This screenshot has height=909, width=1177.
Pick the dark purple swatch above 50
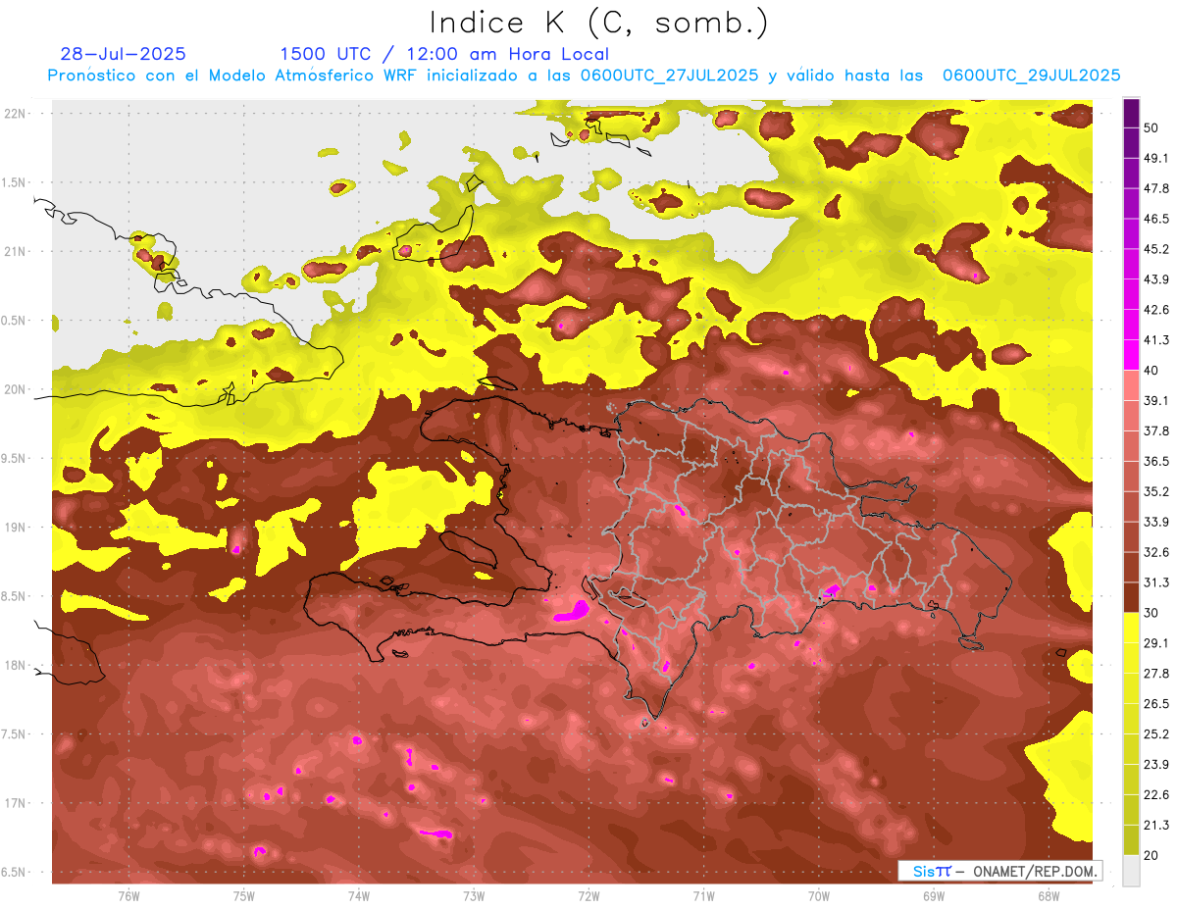click(1131, 114)
